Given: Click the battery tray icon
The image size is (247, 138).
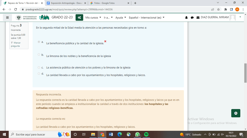Looking at the screenshot, I should (214, 135).
